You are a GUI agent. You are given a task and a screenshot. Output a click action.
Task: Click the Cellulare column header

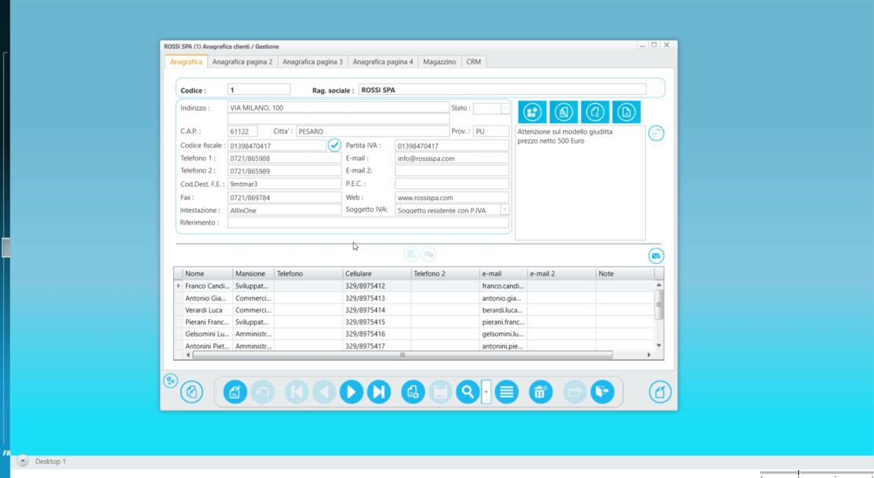click(377, 274)
